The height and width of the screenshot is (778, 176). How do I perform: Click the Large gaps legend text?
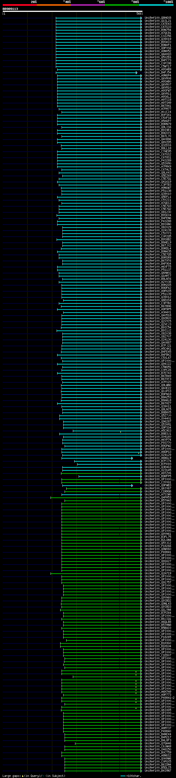[x=34, y=776]
